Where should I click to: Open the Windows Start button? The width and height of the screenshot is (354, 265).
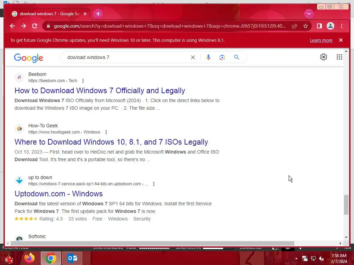(9, 258)
